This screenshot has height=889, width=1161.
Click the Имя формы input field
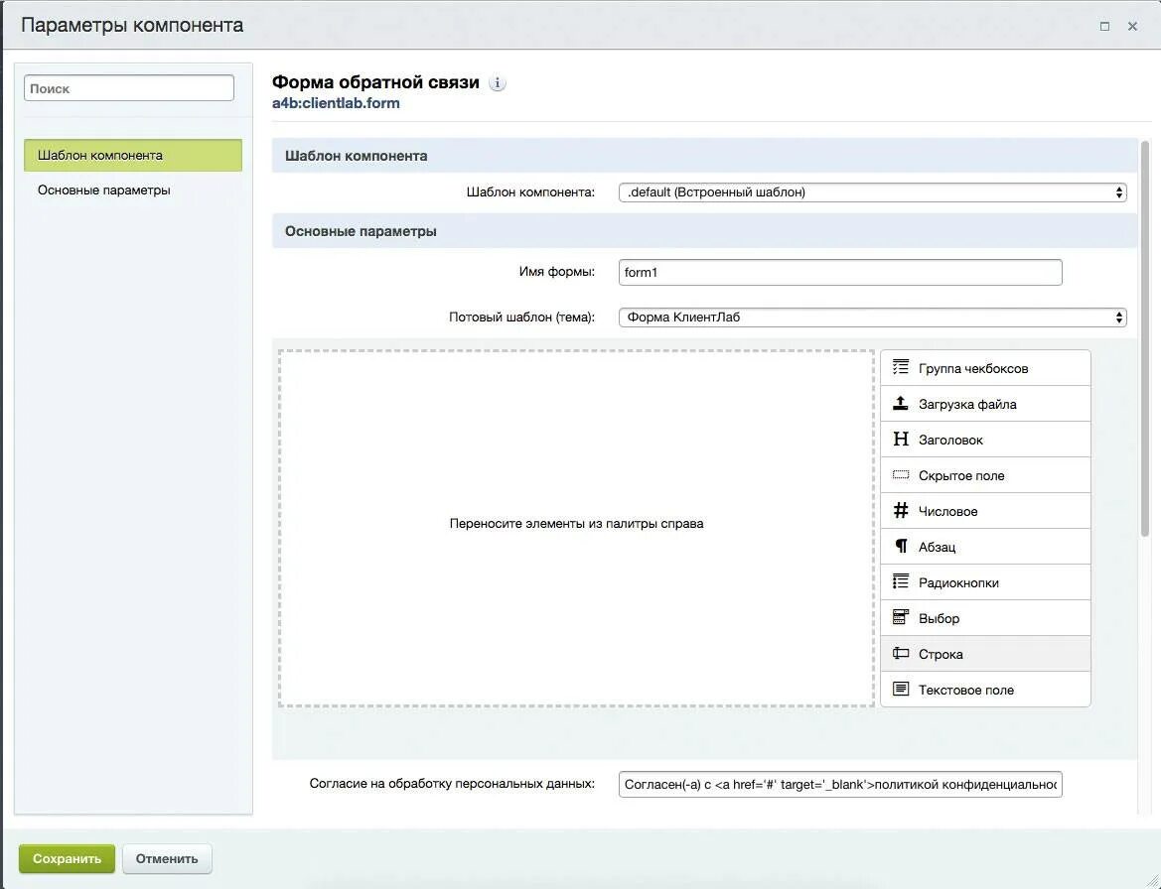click(840, 272)
